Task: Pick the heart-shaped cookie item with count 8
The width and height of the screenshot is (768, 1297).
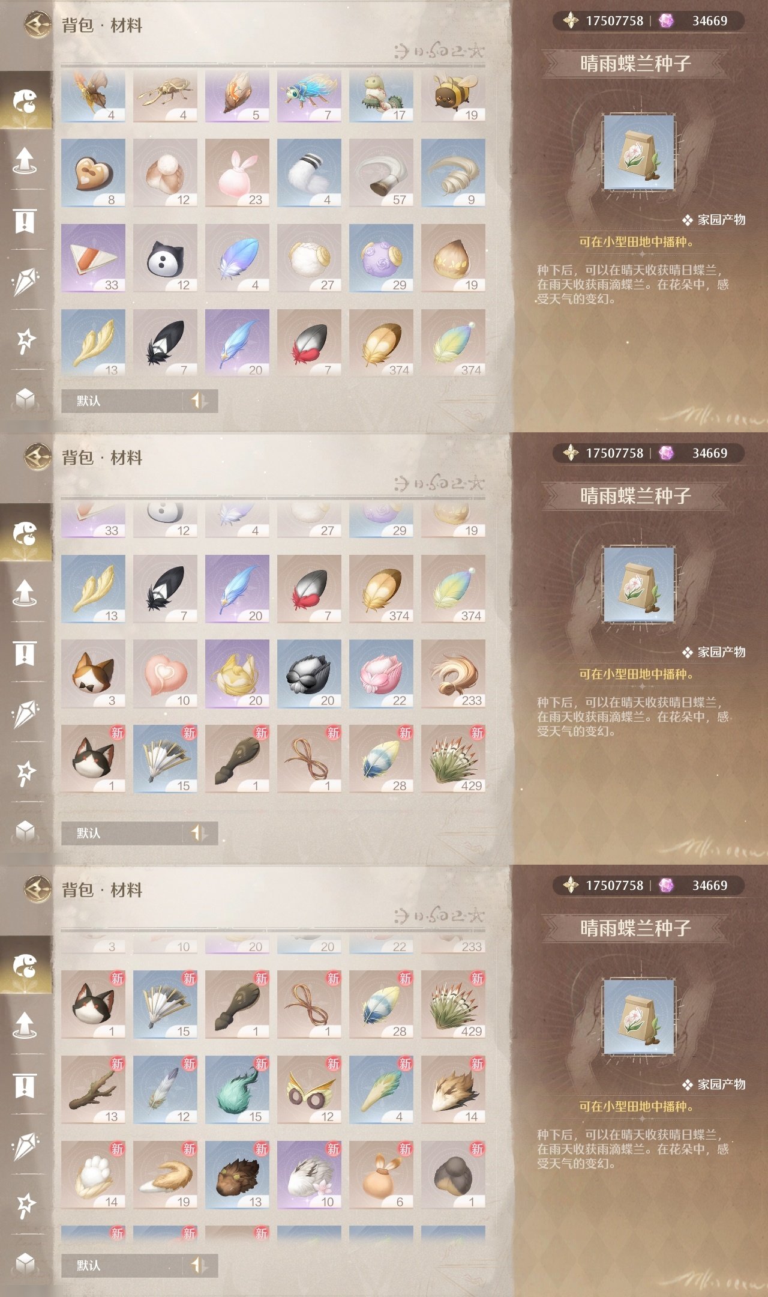Action: tap(93, 173)
